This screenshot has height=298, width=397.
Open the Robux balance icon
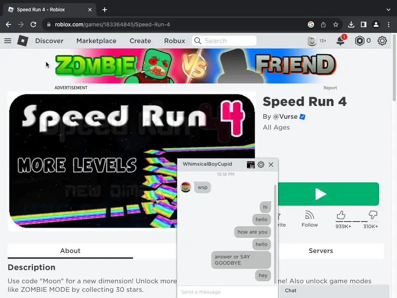pyautogui.click(x=359, y=41)
